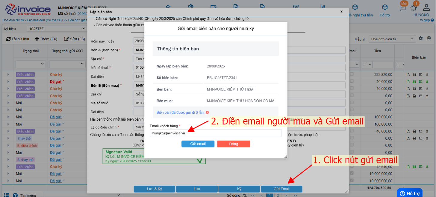The width and height of the screenshot is (436, 197).
Task: Click the Tiền column header
Action: tap(377, 51)
